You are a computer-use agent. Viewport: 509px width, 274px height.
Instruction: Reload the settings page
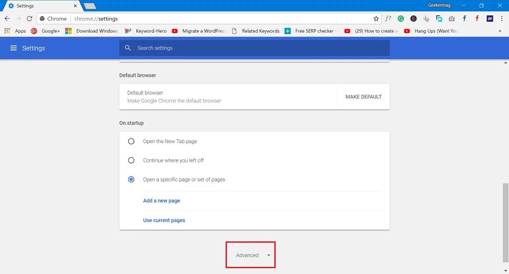click(x=30, y=18)
